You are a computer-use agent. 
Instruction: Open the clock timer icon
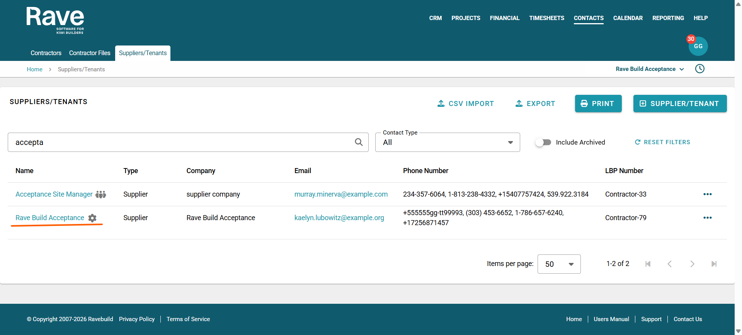pyautogui.click(x=700, y=69)
